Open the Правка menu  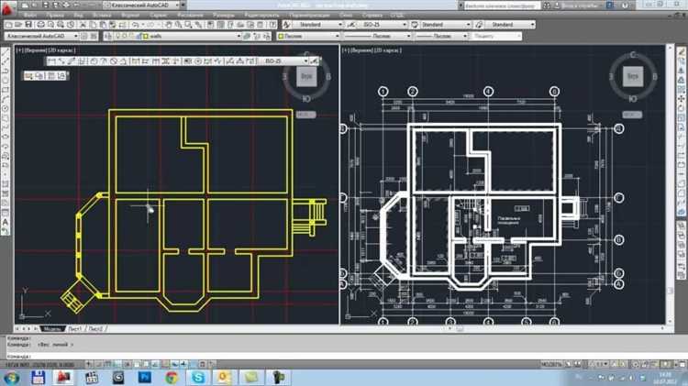click(x=55, y=16)
